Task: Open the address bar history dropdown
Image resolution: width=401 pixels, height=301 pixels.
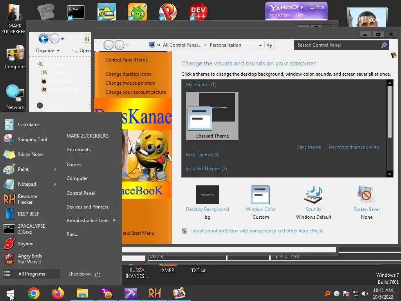Action: pos(260,45)
